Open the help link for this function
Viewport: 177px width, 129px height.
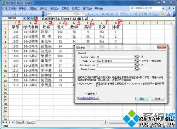click(88, 99)
